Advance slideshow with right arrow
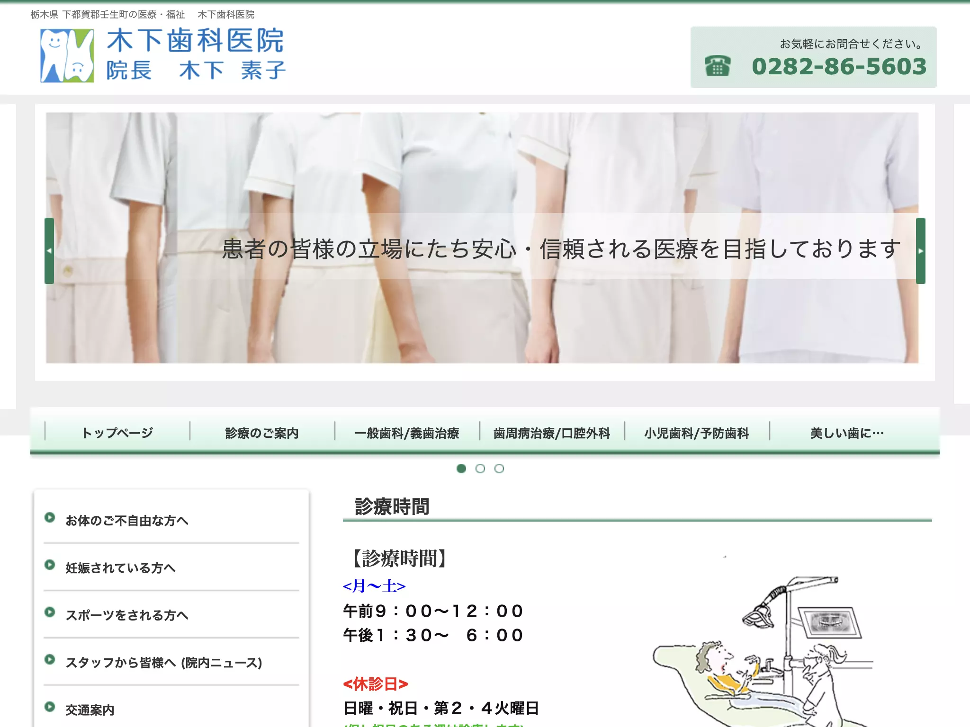This screenshot has width=970, height=727. (x=920, y=251)
